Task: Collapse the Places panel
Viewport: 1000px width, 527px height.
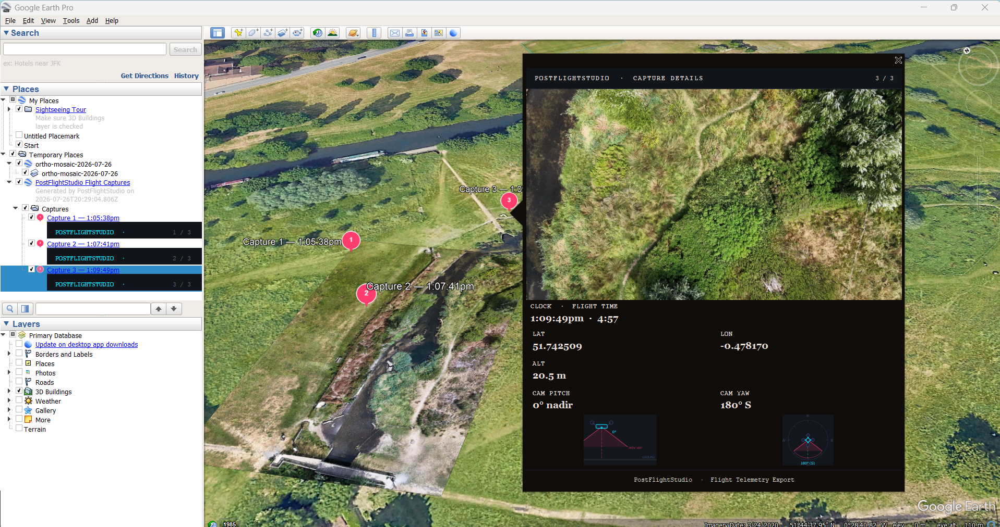Action: (x=6, y=89)
